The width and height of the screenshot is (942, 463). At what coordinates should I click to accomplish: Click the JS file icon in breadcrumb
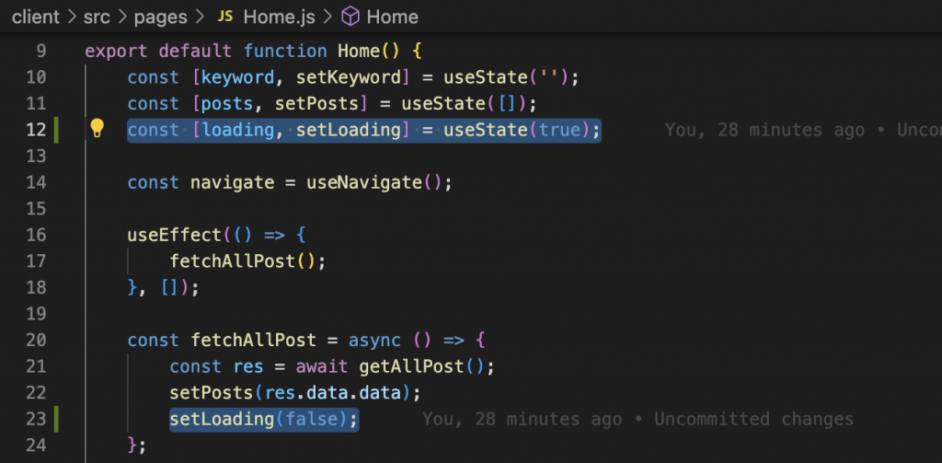[225, 17]
